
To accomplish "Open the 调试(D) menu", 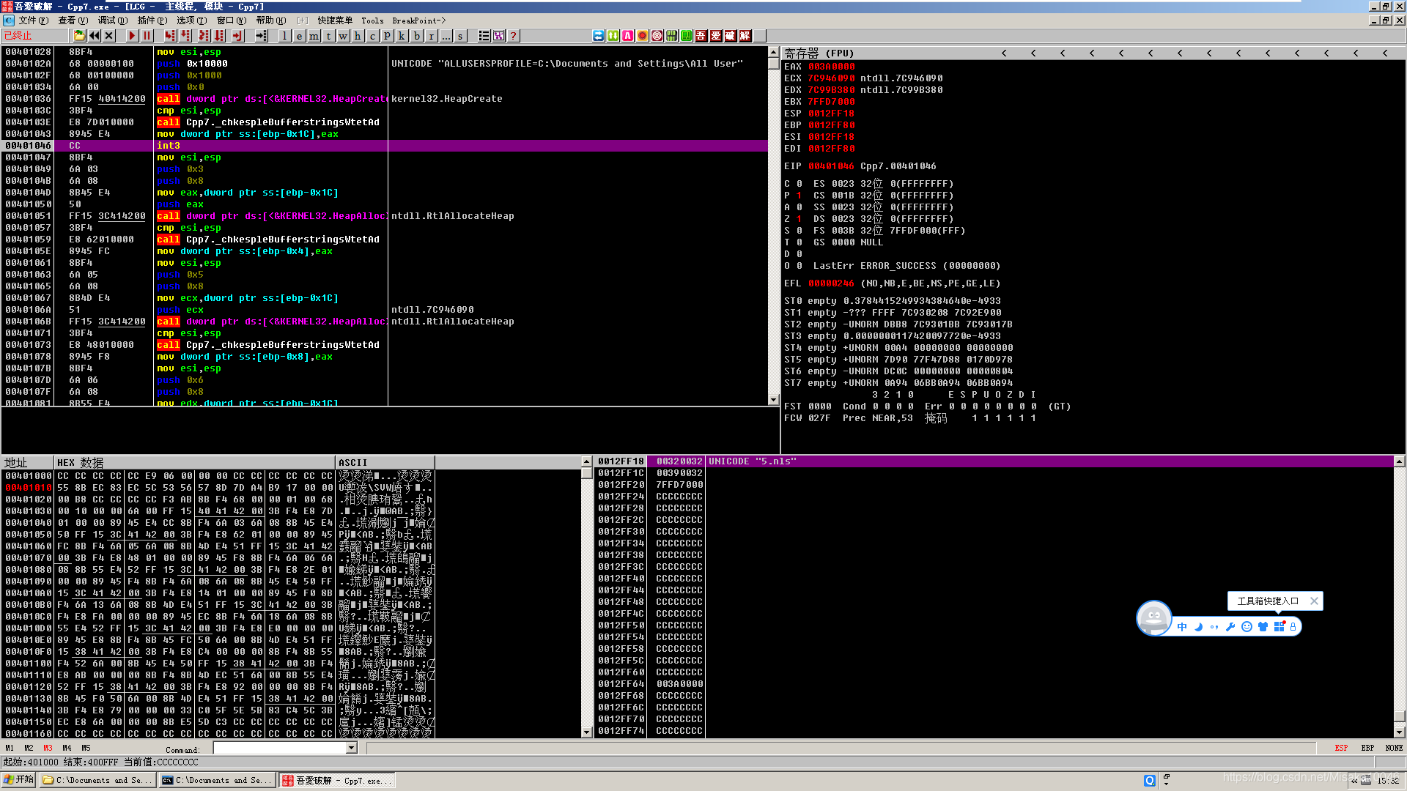I will pyautogui.click(x=112, y=21).
